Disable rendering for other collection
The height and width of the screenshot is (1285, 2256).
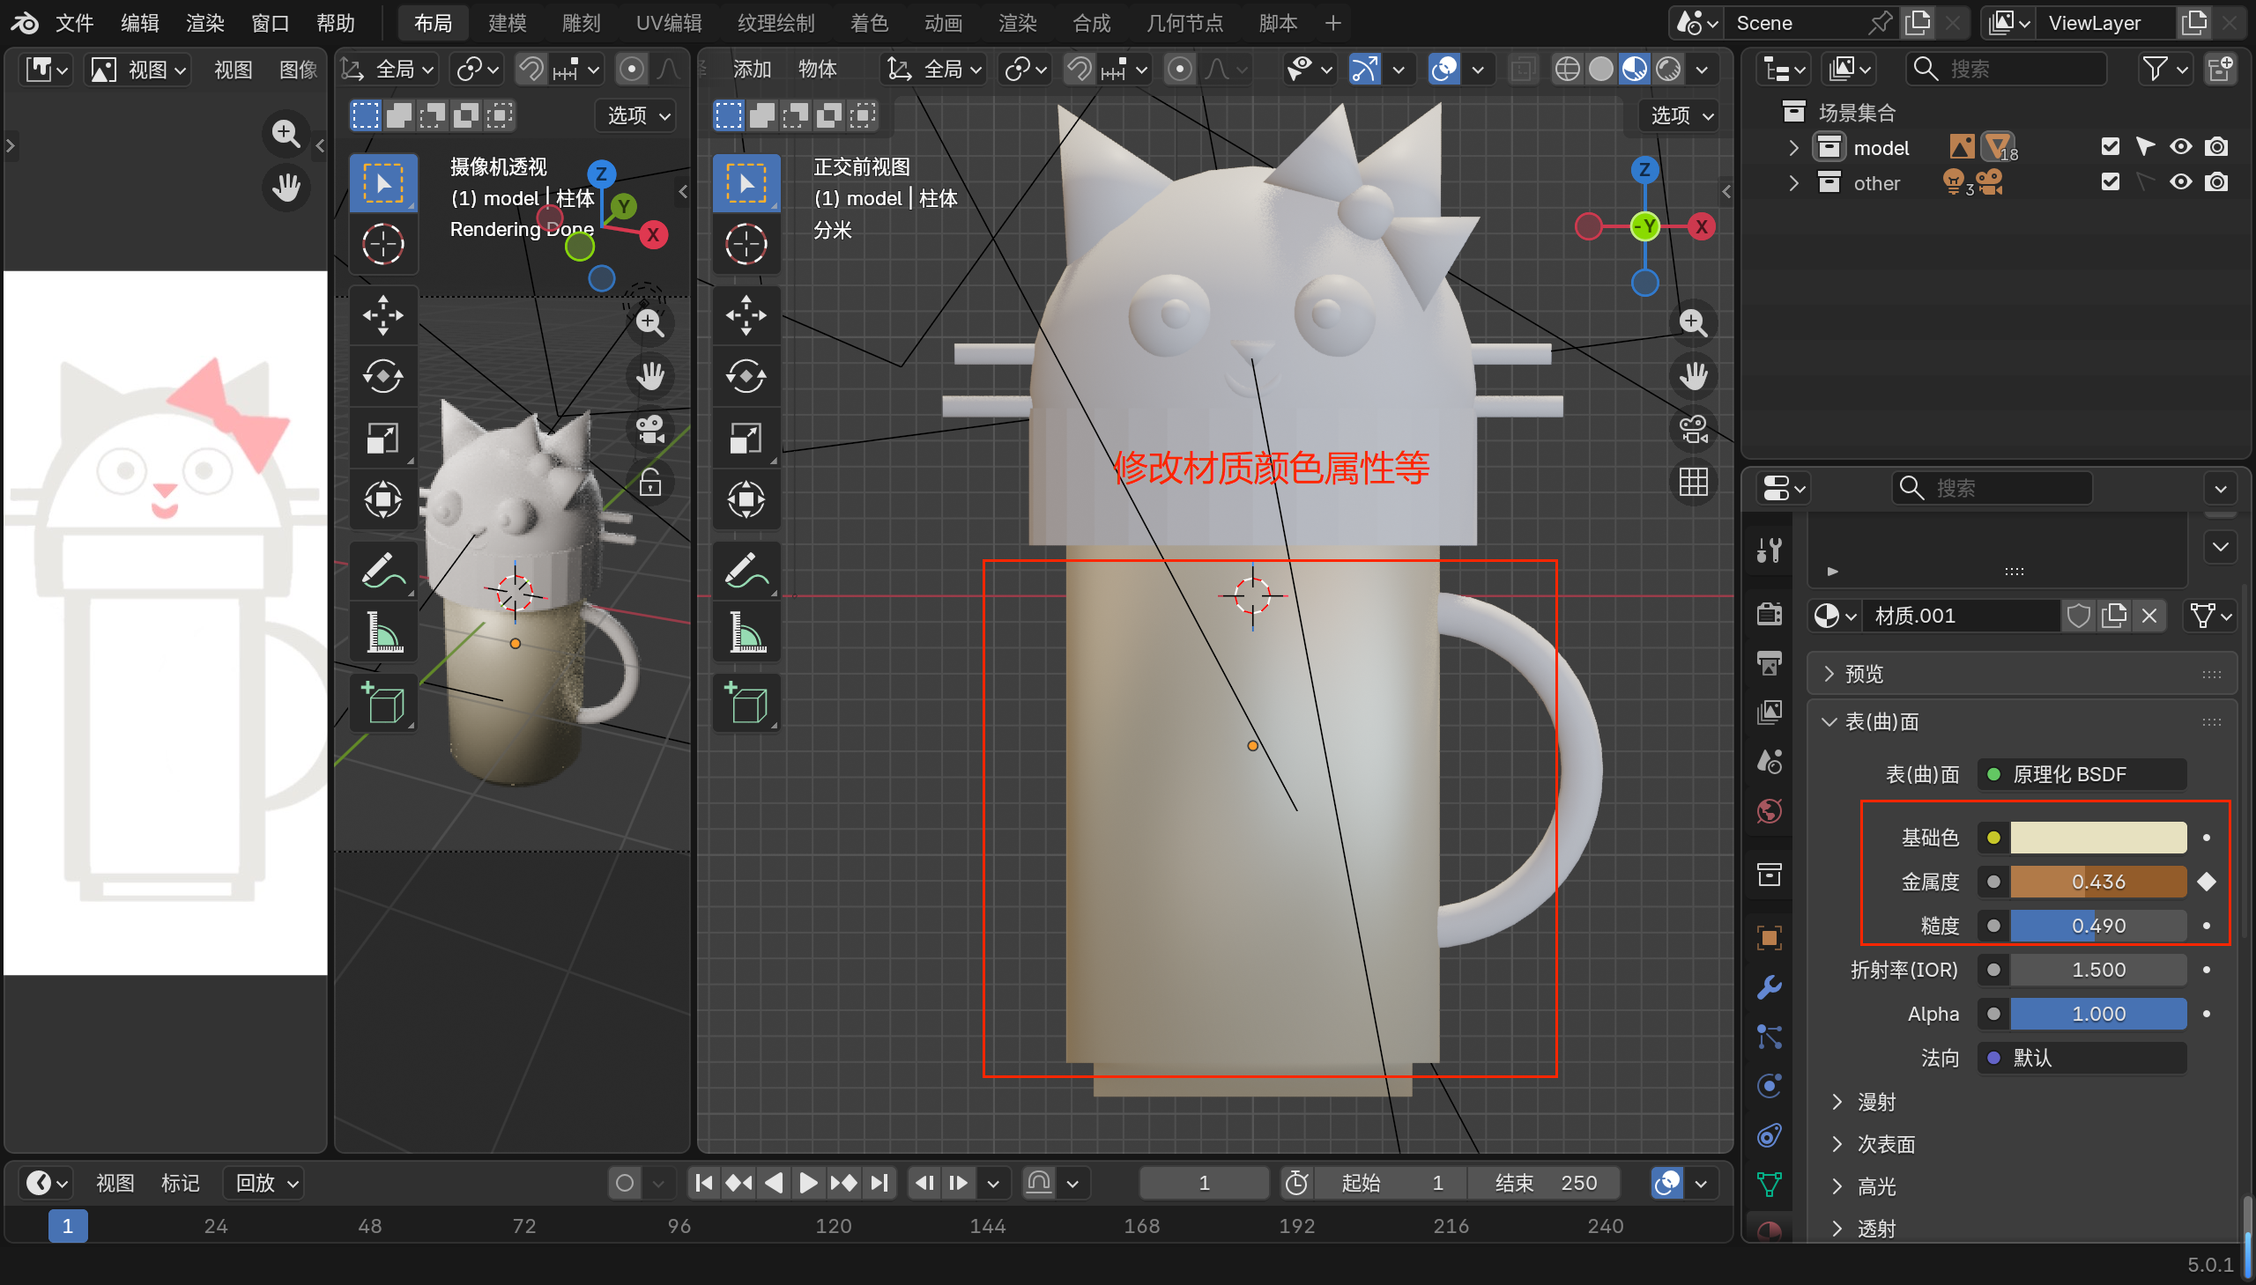click(x=2215, y=181)
